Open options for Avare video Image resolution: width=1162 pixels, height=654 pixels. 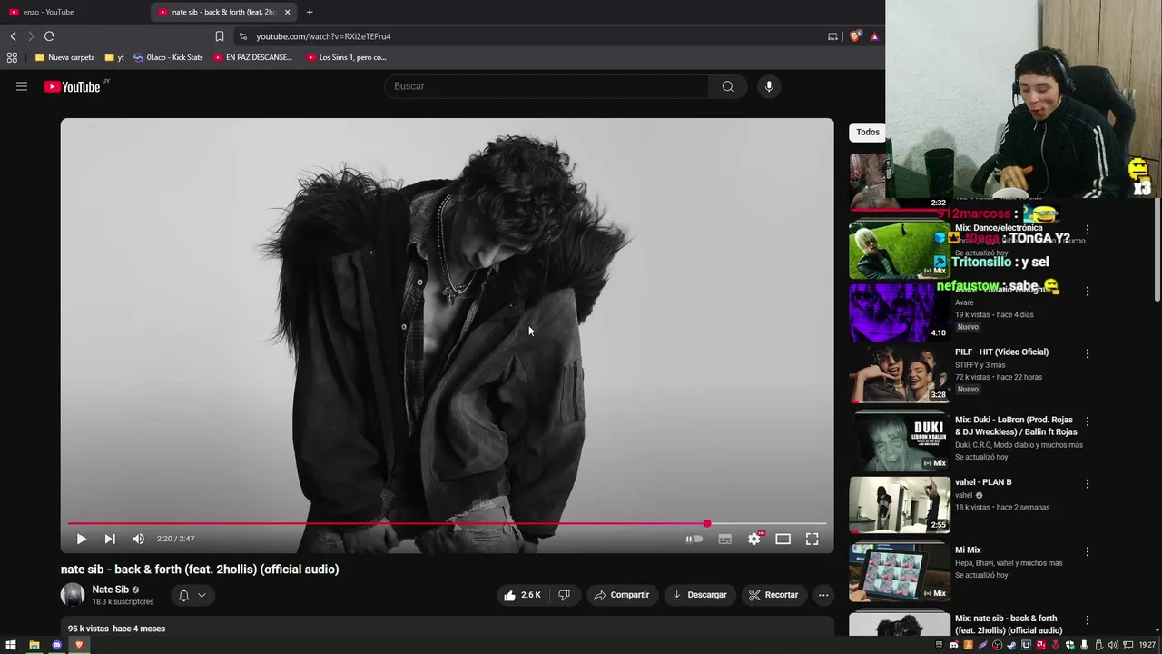pos(1088,292)
